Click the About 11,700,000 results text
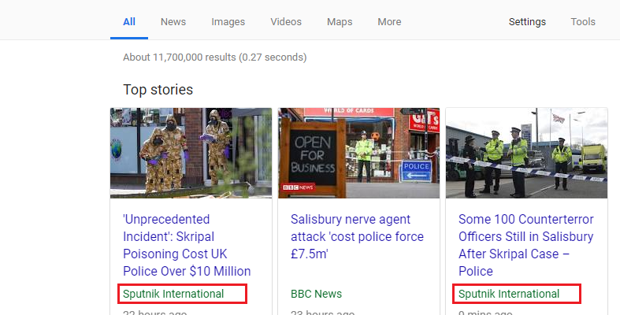620x315 pixels. click(x=215, y=57)
